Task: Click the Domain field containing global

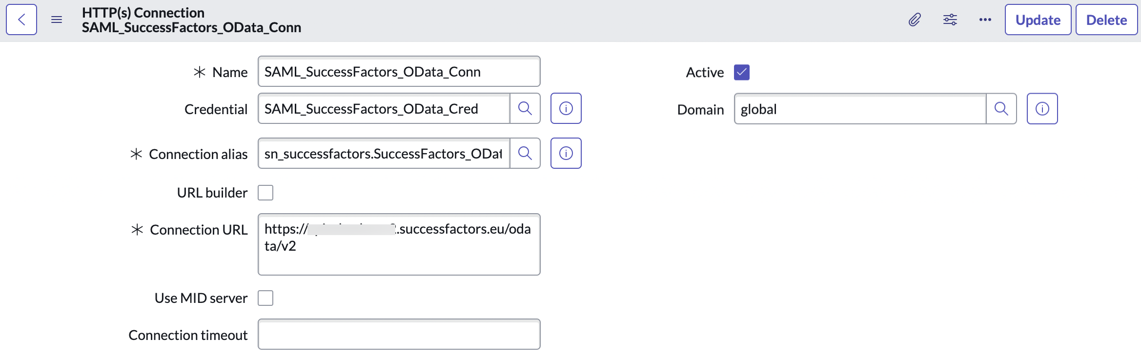Action: click(x=860, y=109)
